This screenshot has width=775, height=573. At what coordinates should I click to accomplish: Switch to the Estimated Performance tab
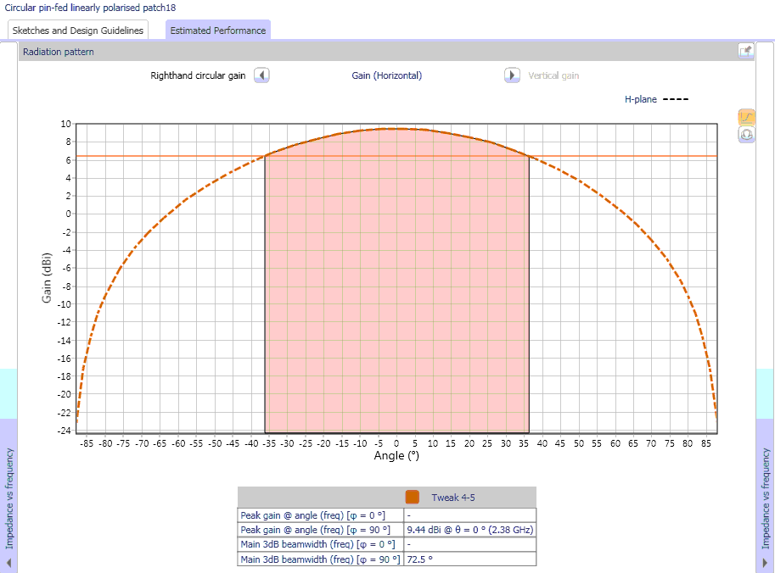218,31
